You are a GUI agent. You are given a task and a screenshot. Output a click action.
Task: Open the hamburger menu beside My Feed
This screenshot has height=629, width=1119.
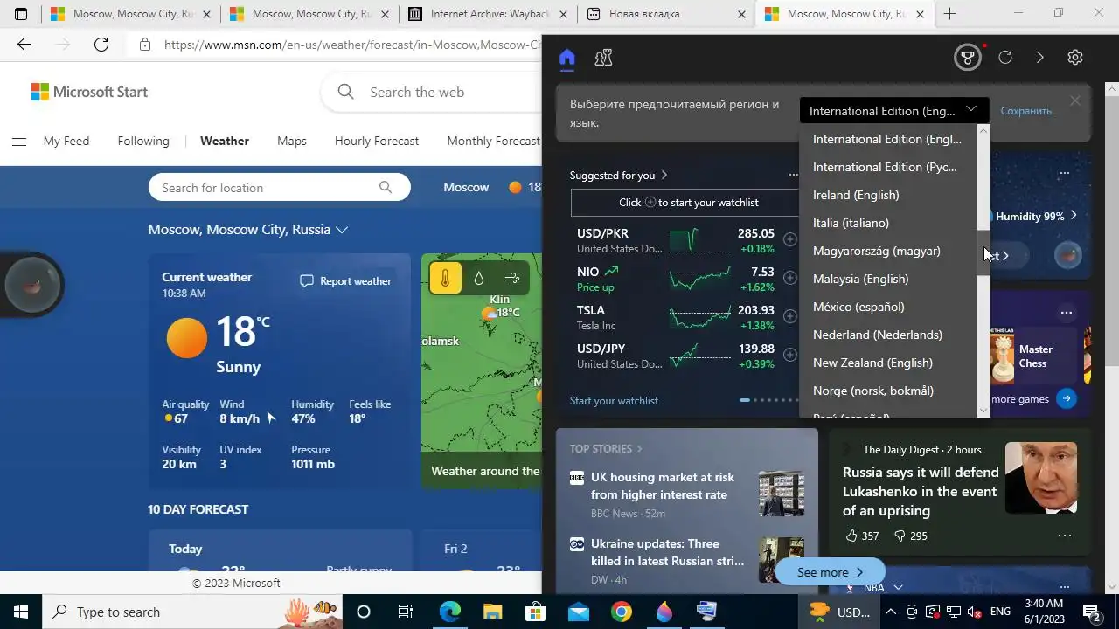tap(19, 142)
